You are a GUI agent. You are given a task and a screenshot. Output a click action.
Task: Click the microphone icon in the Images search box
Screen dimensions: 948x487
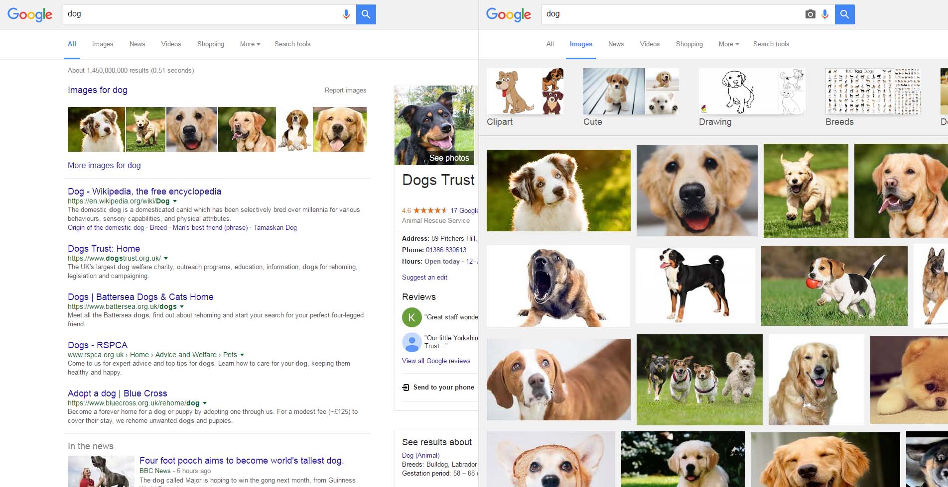[x=825, y=14]
